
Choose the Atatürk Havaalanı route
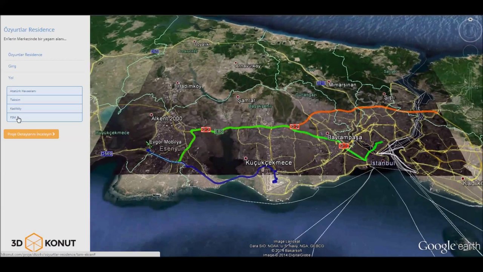coord(45,91)
